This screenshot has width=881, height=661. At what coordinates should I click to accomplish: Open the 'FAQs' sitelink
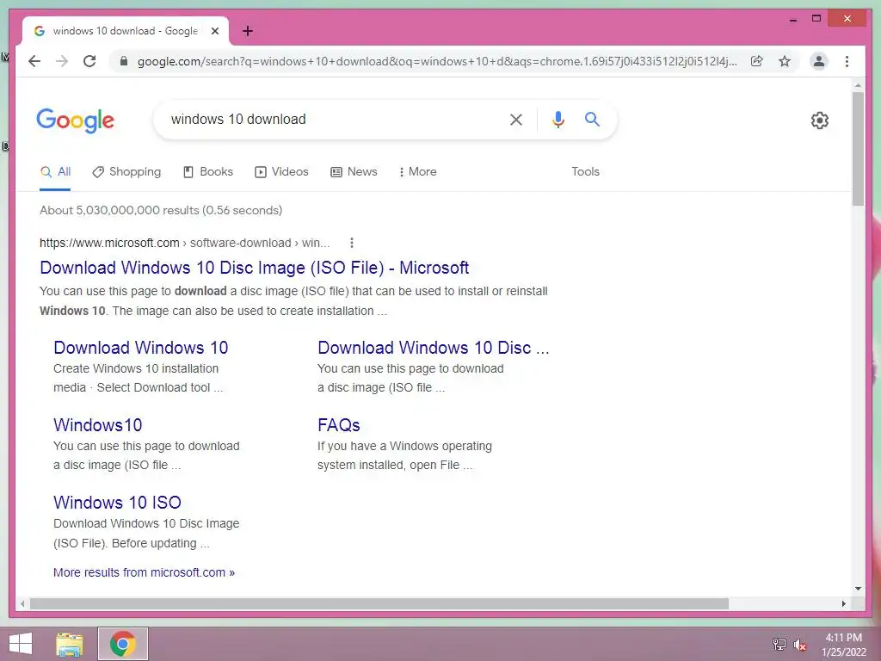tap(339, 425)
